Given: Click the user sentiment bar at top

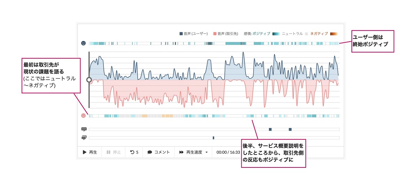Looking at the screenshot, I should point(214,43).
